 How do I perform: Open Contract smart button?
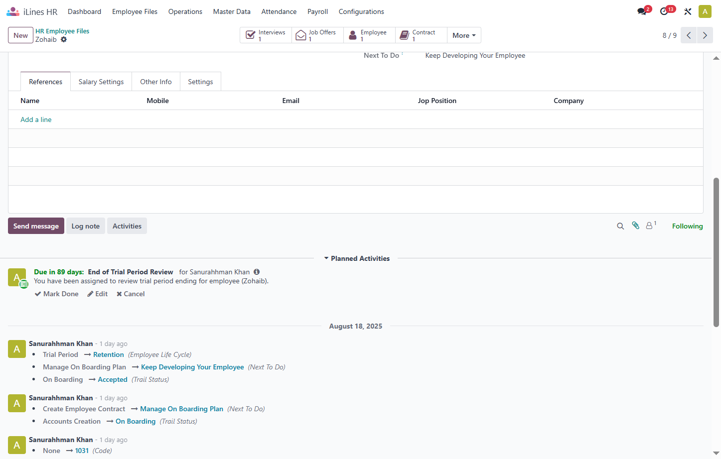[x=422, y=35]
